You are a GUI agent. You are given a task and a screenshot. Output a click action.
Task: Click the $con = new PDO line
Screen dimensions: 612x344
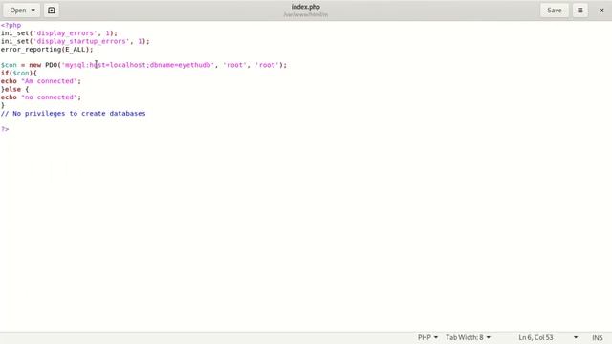pyautogui.click(x=143, y=65)
